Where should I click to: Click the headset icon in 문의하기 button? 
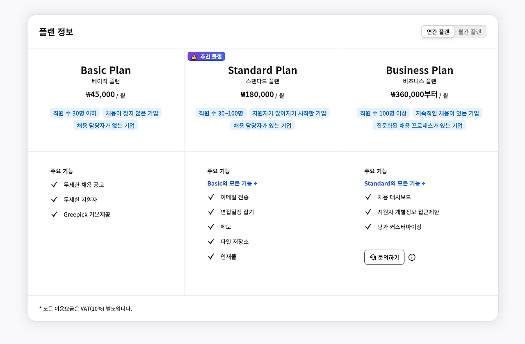[373, 257]
